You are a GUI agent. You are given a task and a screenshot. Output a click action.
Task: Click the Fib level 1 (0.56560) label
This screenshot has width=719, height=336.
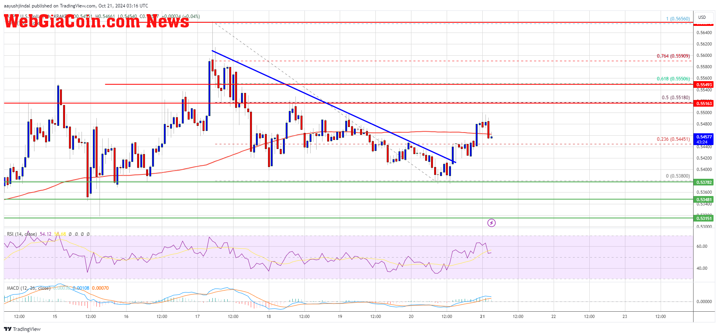coord(678,19)
